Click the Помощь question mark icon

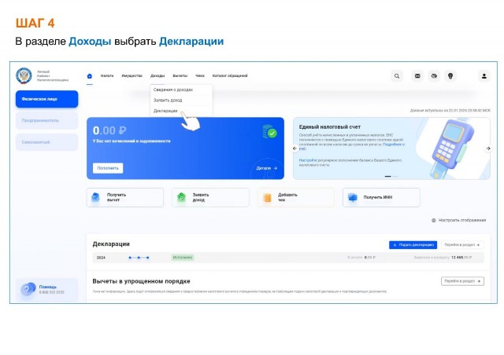(x=27, y=289)
